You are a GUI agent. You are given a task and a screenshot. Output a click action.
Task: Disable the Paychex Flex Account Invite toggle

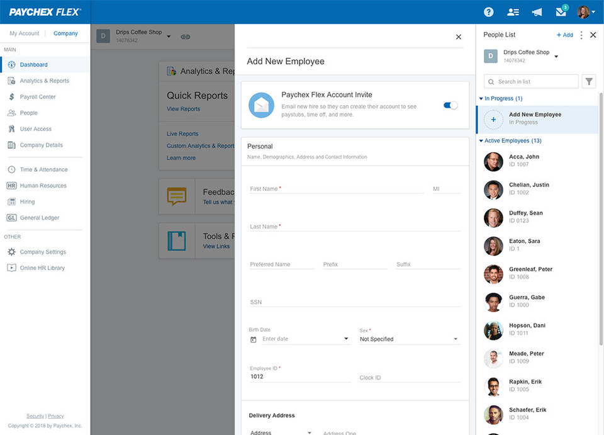coord(450,105)
